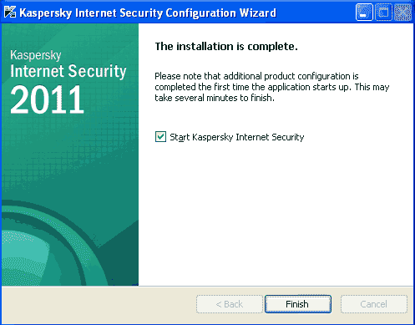Click the 'take several minutes to finish.' text line
Viewport: 415px width, 325px height.
pyautogui.click(x=215, y=98)
